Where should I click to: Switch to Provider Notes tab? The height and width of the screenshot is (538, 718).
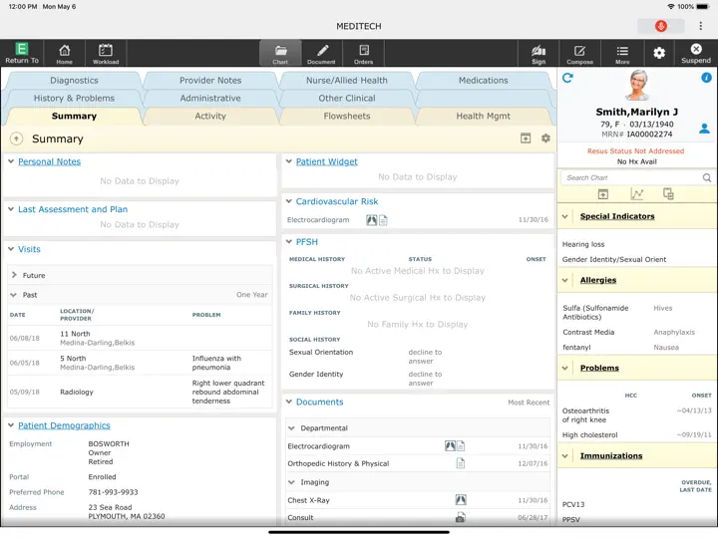(x=210, y=80)
